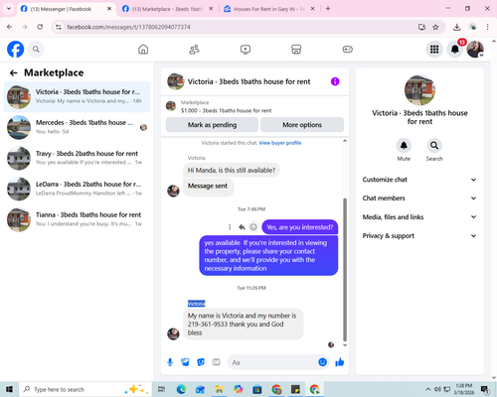The width and height of the screenshot is (497, 397).
Task: Open the Marketplace storefront icon
Action: (x=296, y=50)
